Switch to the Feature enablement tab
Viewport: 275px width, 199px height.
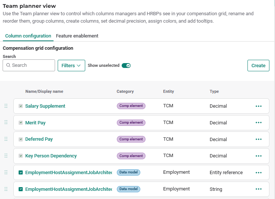point(77,36)
